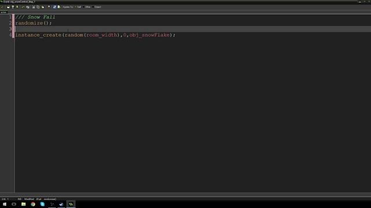Viewport: 371px width, 208px height.
Task: Click line number 1 in gutter
Action: (x=10, y=17)
